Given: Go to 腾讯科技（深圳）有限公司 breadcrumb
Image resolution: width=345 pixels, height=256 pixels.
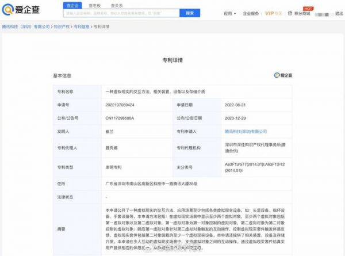Looking at the screenshot, I should pos(25,26).
